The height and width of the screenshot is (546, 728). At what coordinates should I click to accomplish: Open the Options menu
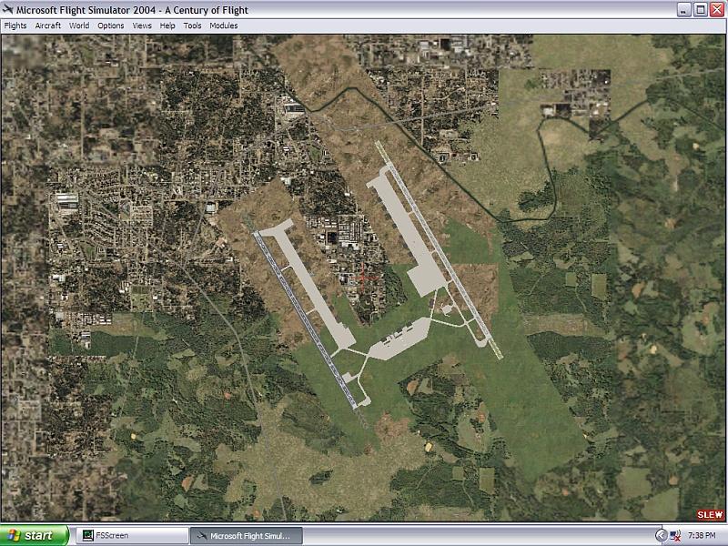point(110,25)
